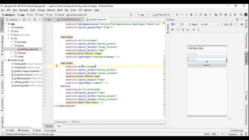Open the Android project view dropdown
Viewport: 249px width, 140px height.
click(x=13, y=19)
